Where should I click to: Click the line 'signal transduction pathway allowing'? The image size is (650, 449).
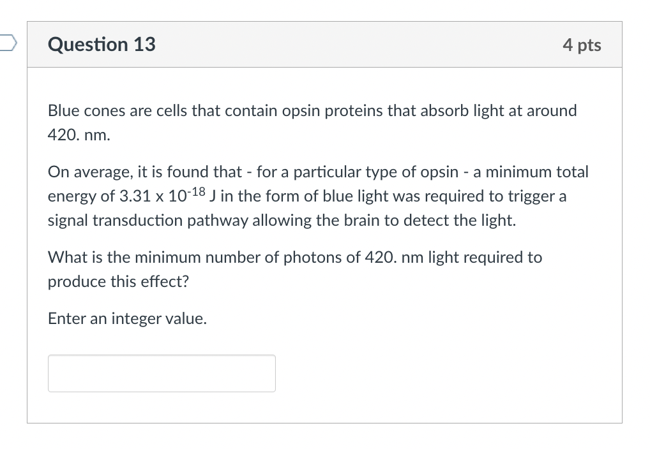tap(282, 221)
